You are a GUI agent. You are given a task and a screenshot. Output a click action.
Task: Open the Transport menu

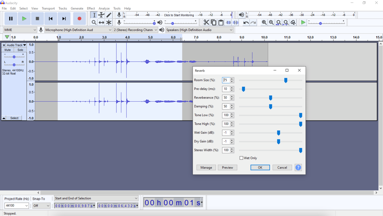point(48,8)
